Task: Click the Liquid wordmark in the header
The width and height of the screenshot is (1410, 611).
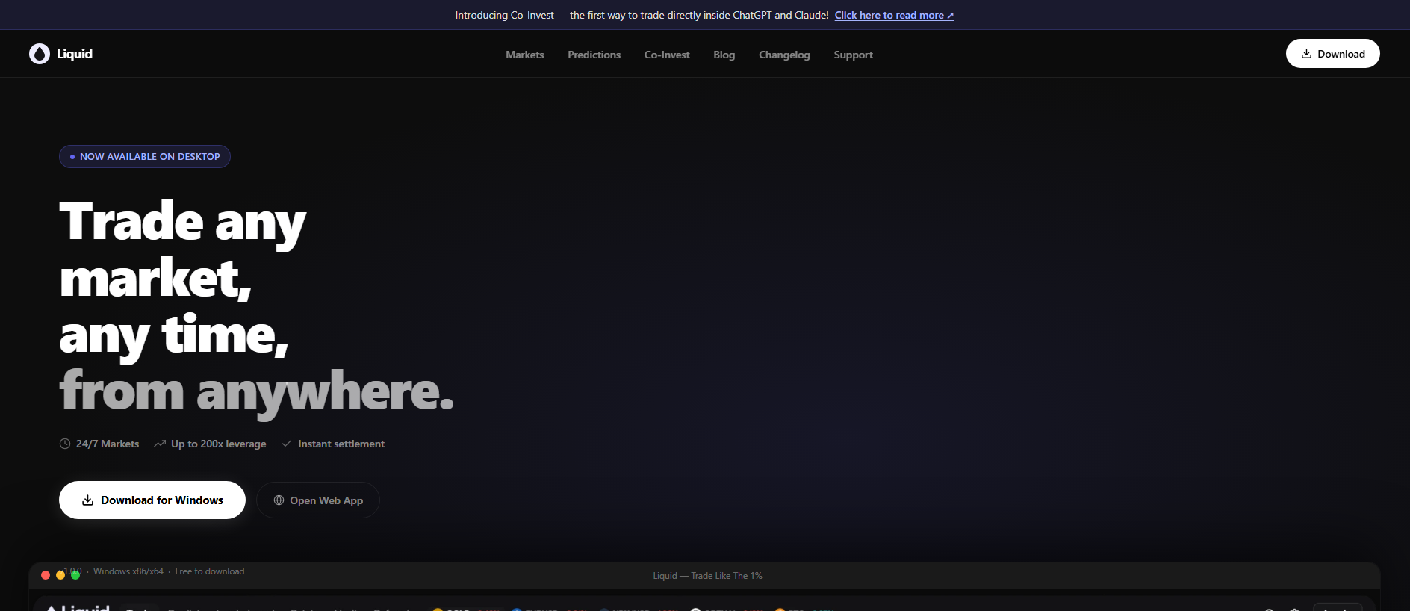Action: tap(75, 54)
